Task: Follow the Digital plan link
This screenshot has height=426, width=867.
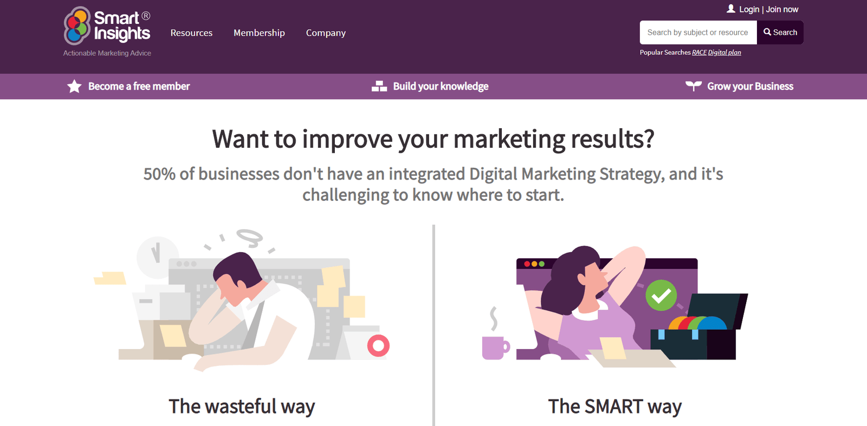Action: pos(724,52)
